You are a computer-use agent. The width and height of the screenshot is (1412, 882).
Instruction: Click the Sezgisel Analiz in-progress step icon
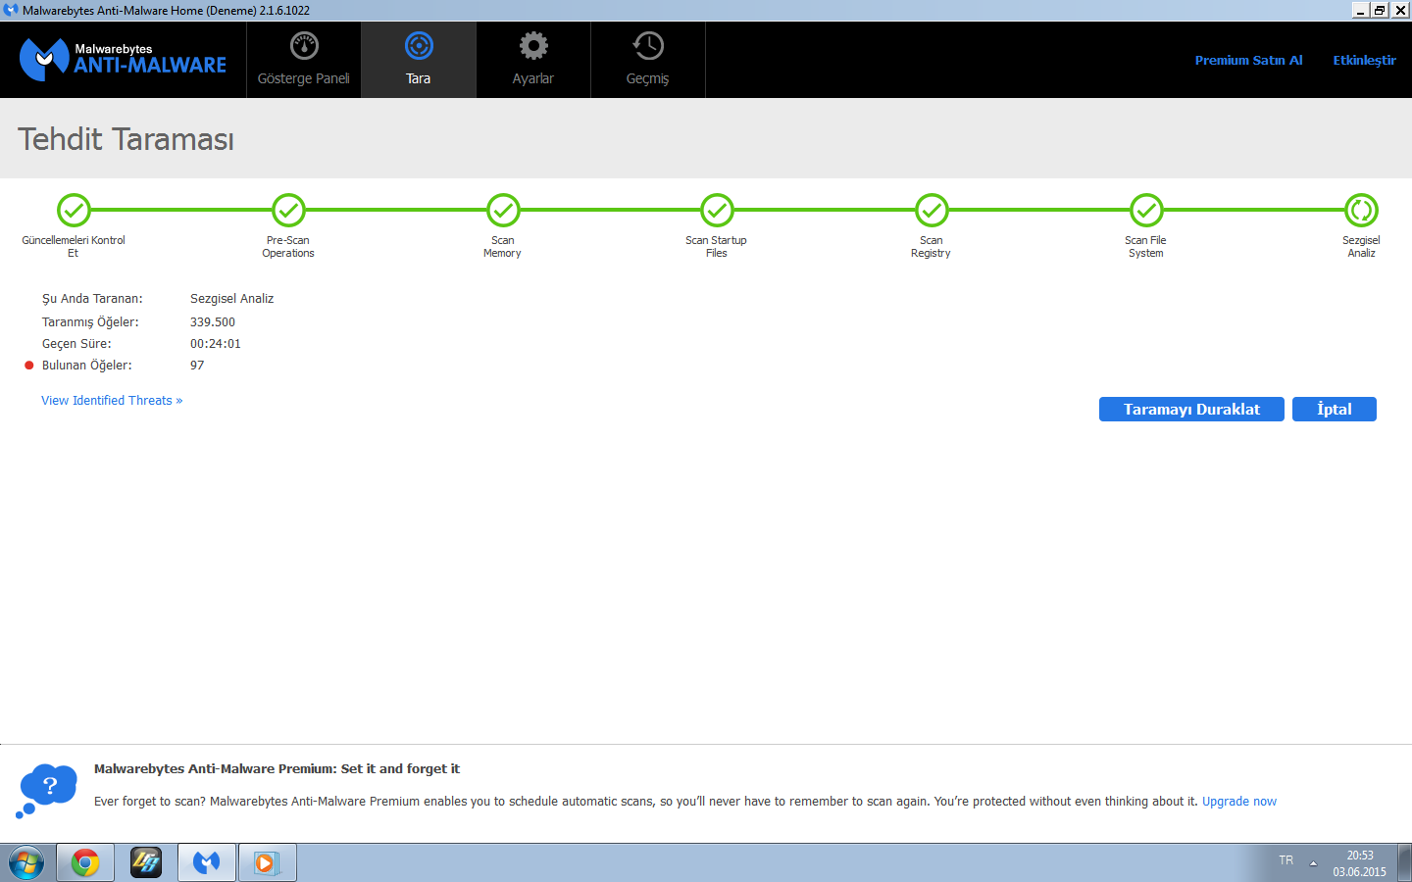coord(1361,210)
